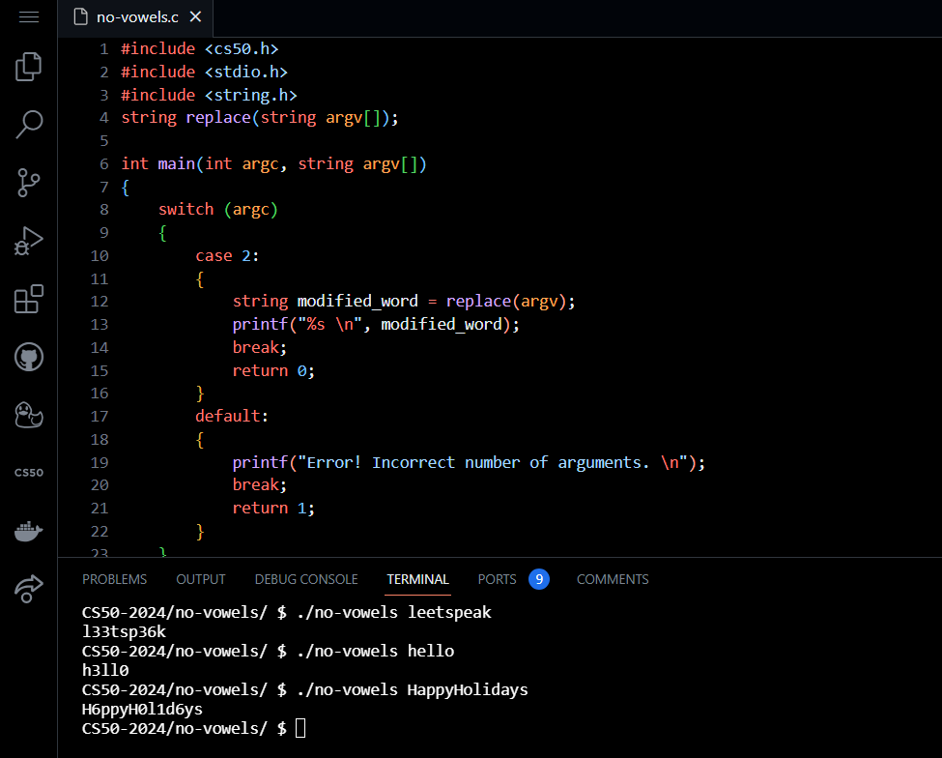Open the CS50 menu in activity bar
Image resolution: width=942 pixels, height=758 pixels.
(29, 473)
